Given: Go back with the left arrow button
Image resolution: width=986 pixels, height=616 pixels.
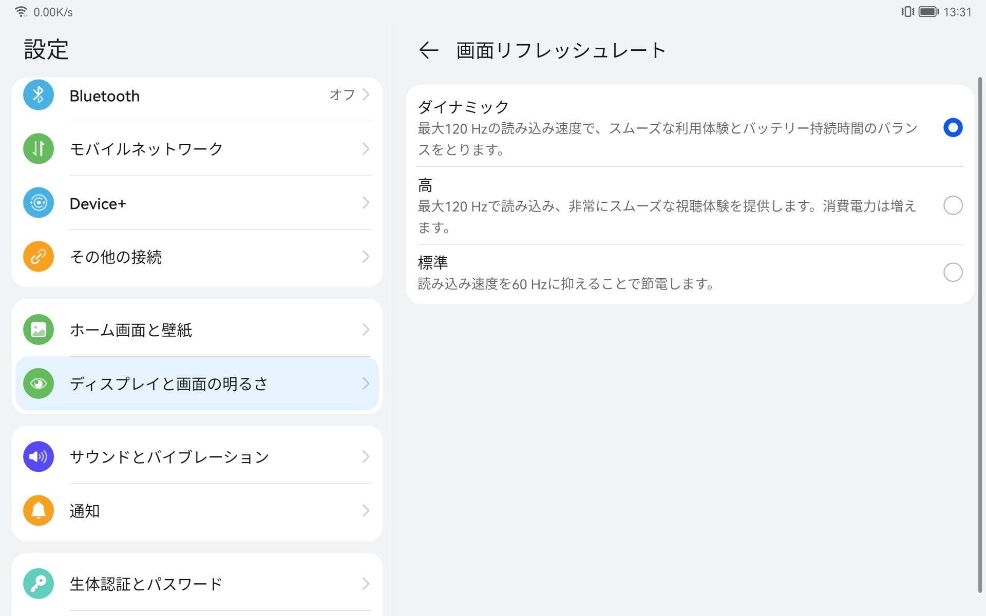Looking at the screenshot, I should pyautogui.click(x=428, y=50).
